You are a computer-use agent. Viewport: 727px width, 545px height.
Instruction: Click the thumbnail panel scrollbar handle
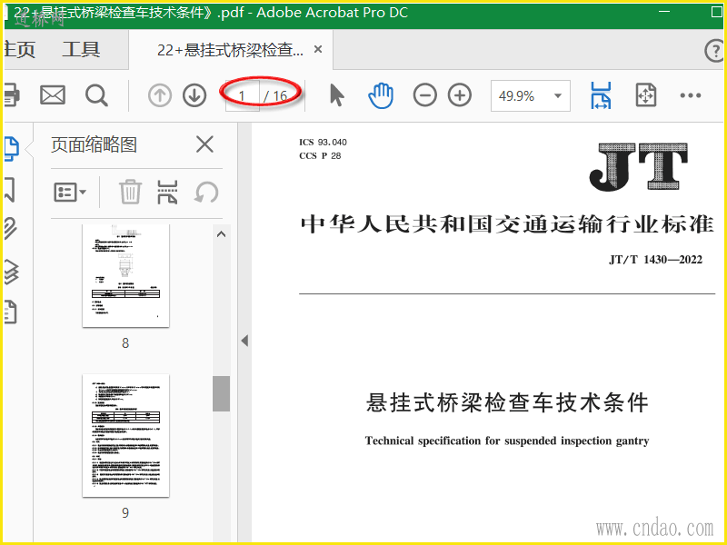click(221, 393)
